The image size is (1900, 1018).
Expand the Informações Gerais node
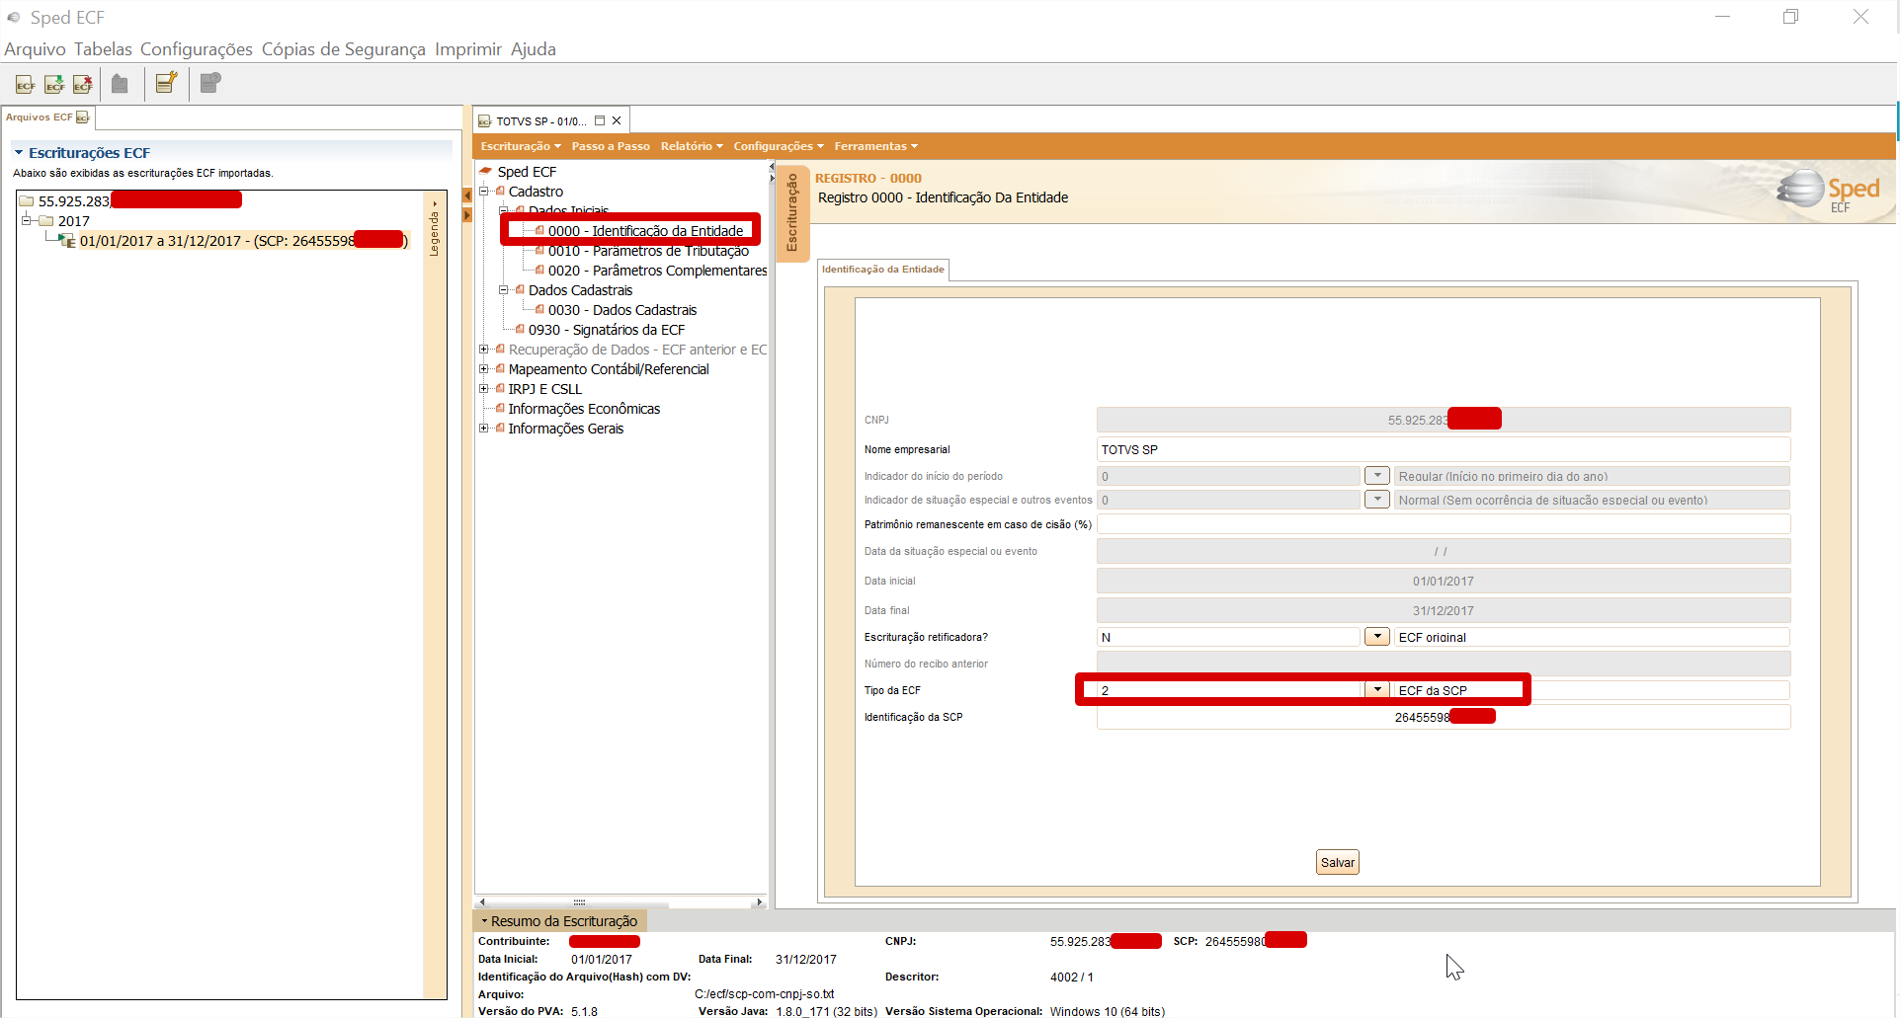click(484, 428)
